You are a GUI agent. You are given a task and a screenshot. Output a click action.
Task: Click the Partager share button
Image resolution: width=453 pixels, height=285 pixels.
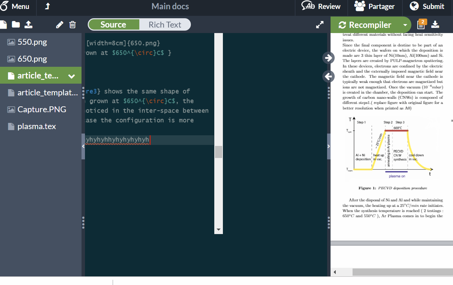tap(375, 7)
